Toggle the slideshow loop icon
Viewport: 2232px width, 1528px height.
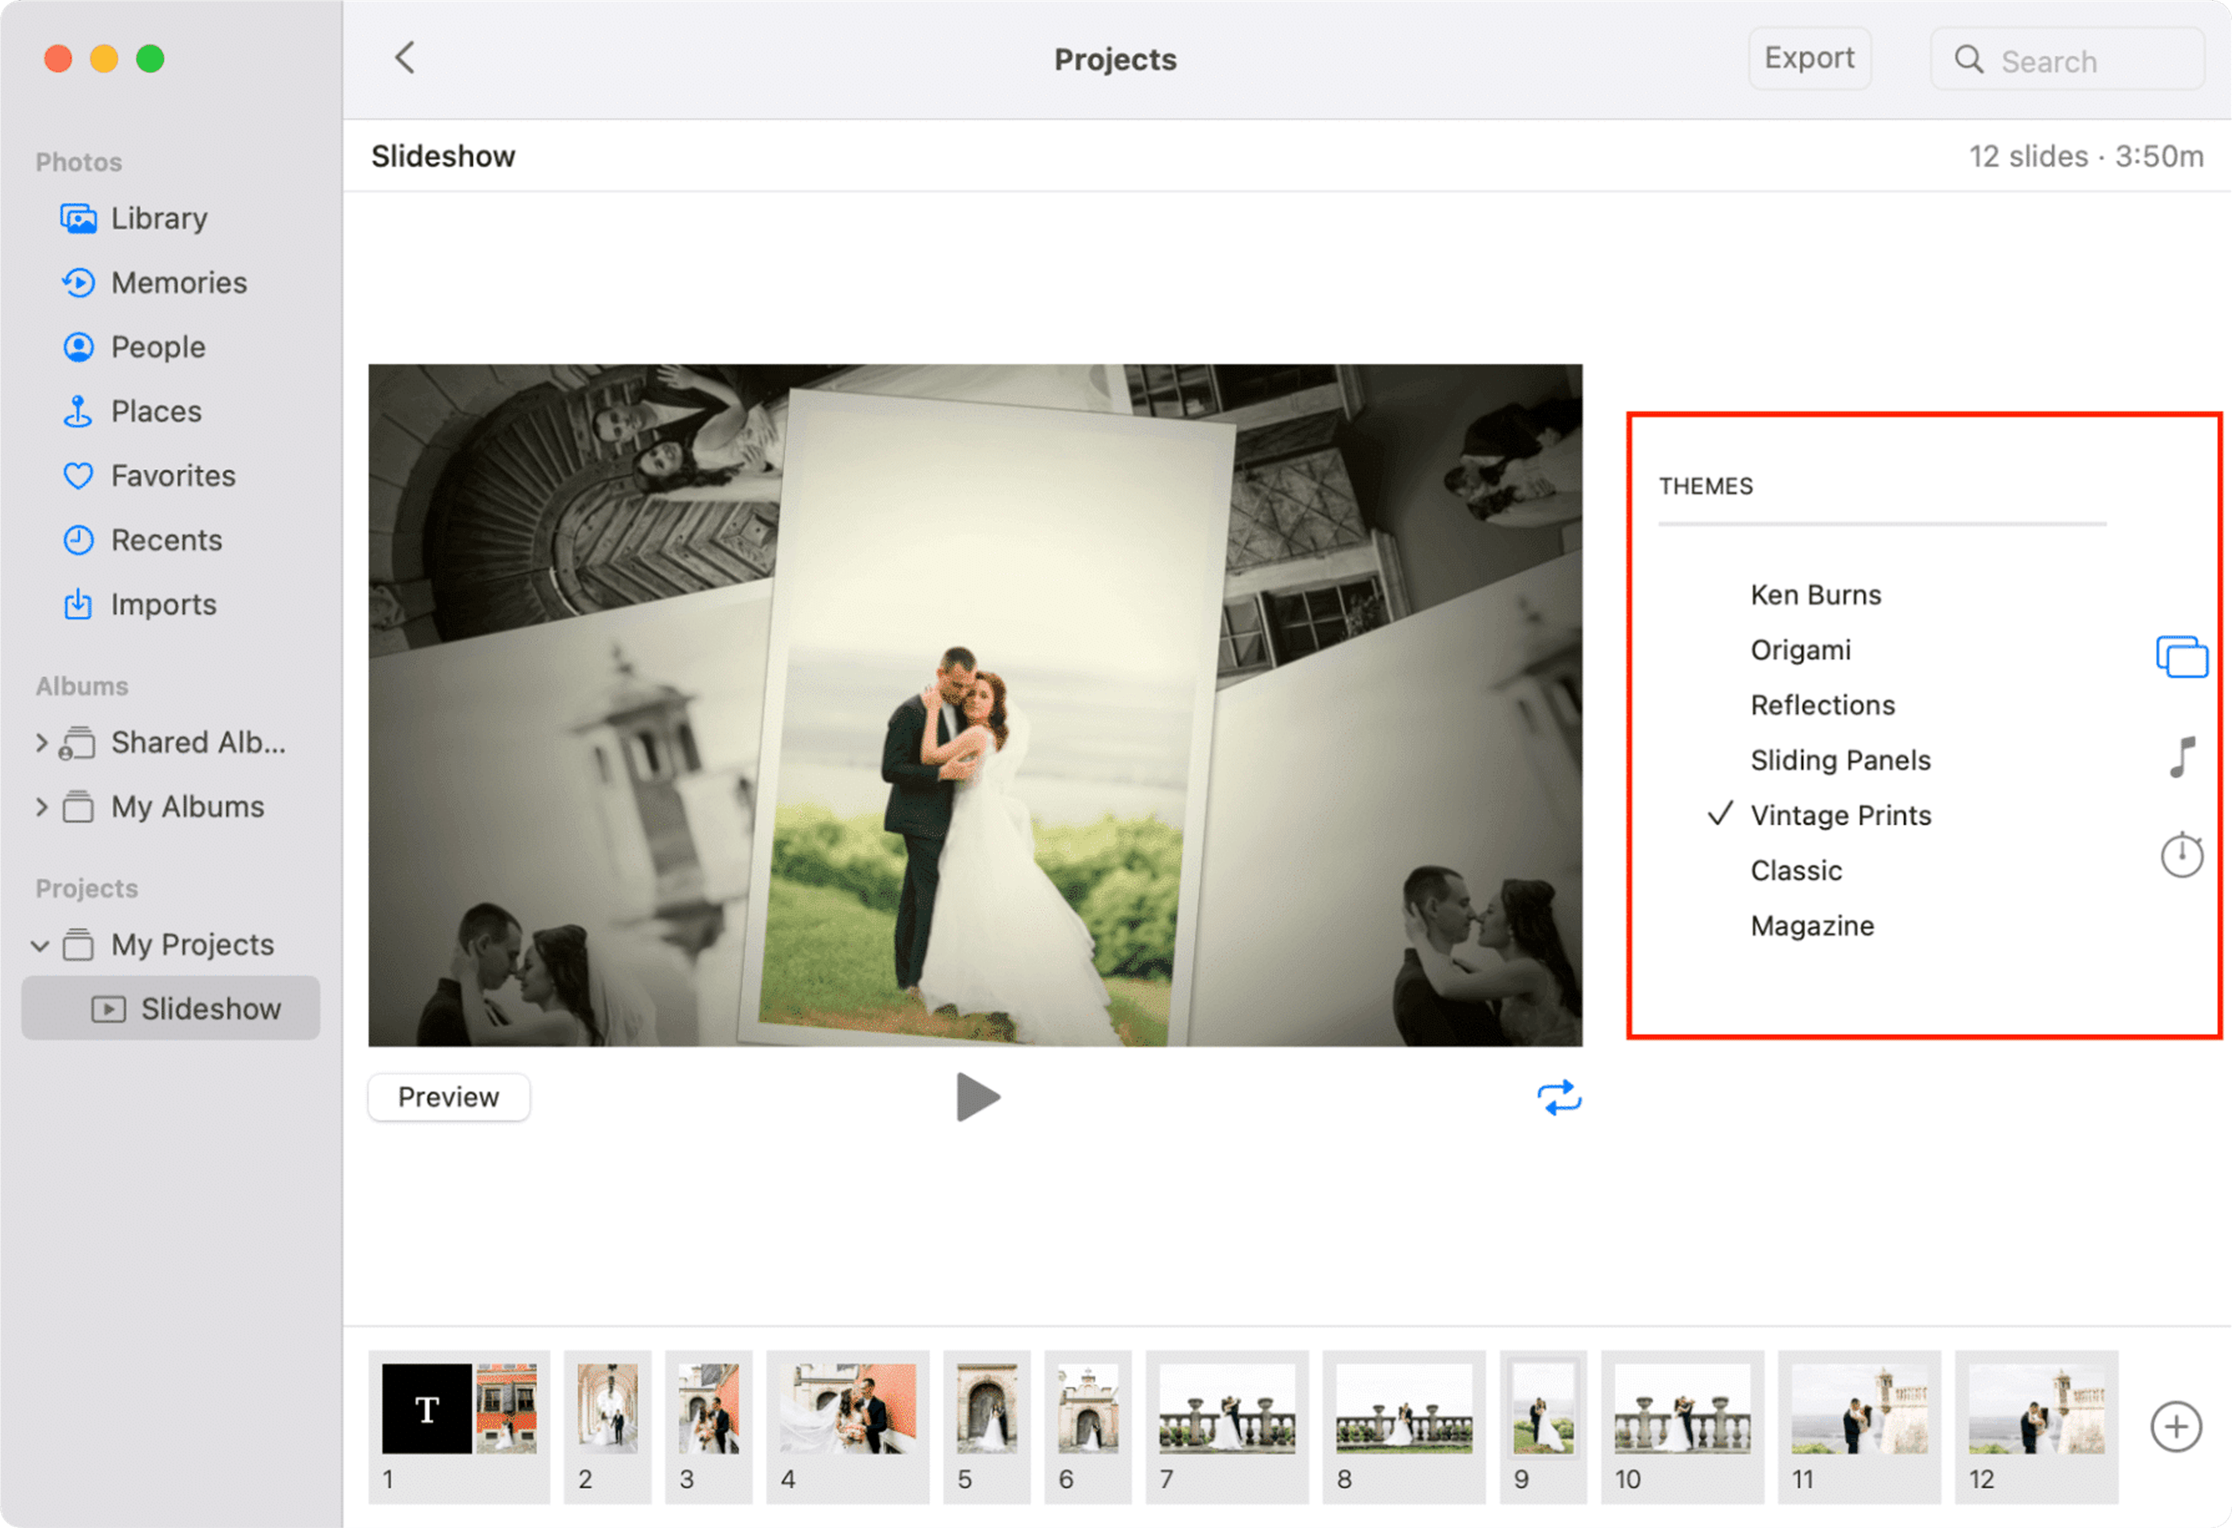[x=1559, y=1097]
